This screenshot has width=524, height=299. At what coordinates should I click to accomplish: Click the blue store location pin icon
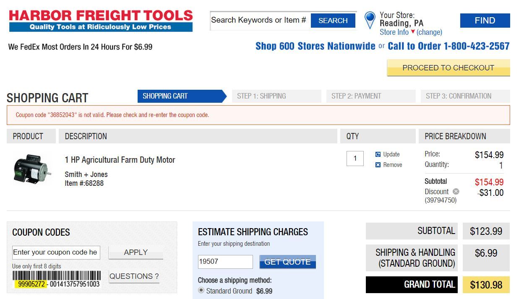tap(370, 19)
